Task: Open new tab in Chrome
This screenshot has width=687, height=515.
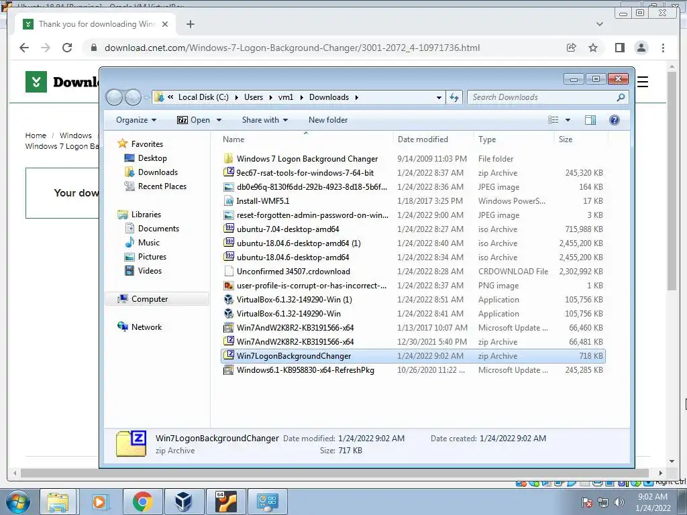Action: [190, 24]
